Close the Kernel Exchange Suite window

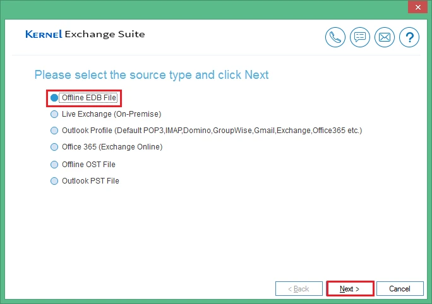(x=417, y=7)
